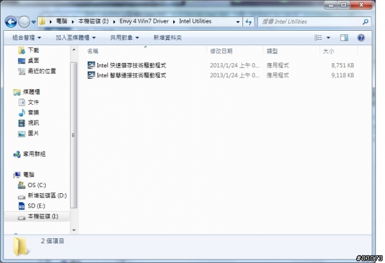Open the OS (C:) drive

click(x=37, y=185)
